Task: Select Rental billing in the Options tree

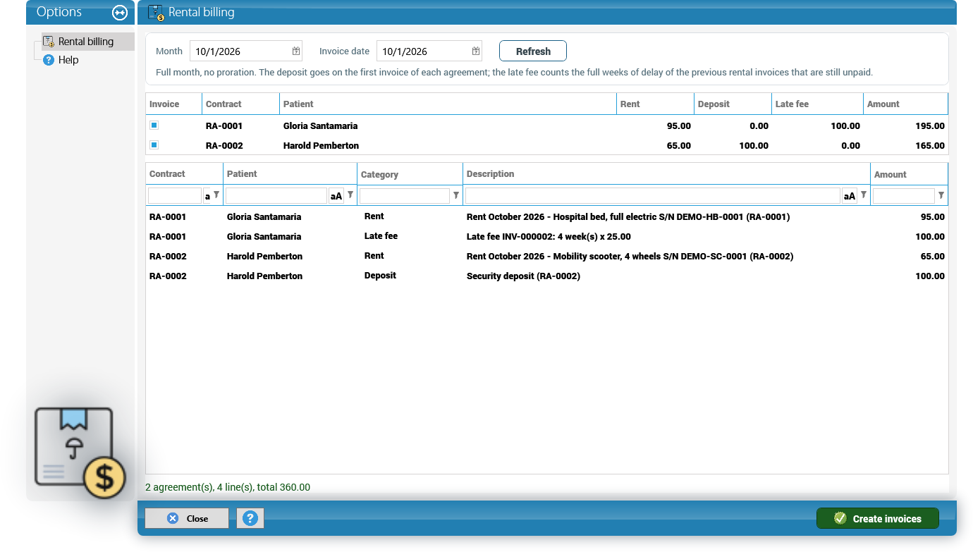Action: pyautogui.click(x=86, y=42)
